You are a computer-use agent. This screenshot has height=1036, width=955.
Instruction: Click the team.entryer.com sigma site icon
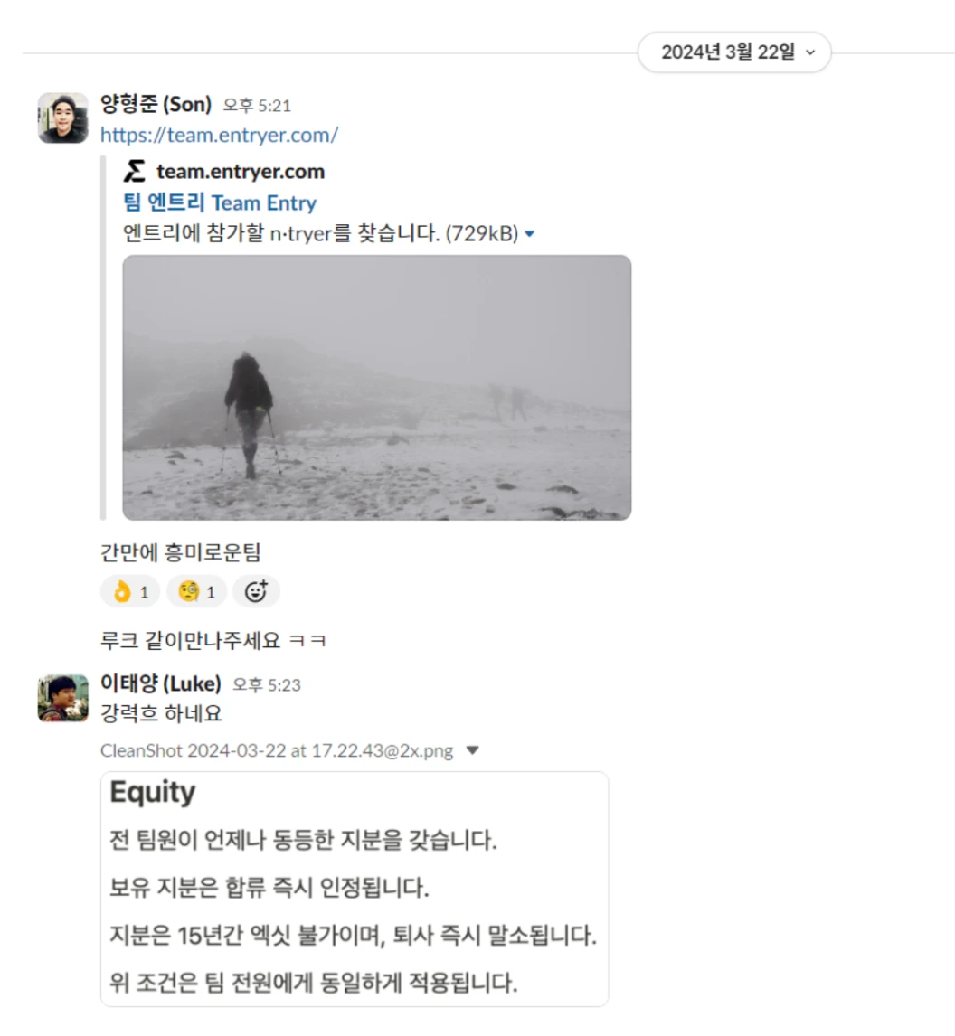(x=134, y=171)
